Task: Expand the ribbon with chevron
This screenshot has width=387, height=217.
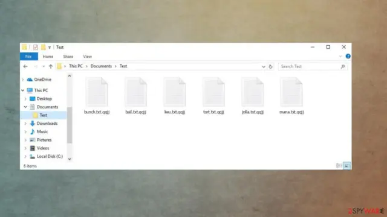Action: (x=340, y=57)
